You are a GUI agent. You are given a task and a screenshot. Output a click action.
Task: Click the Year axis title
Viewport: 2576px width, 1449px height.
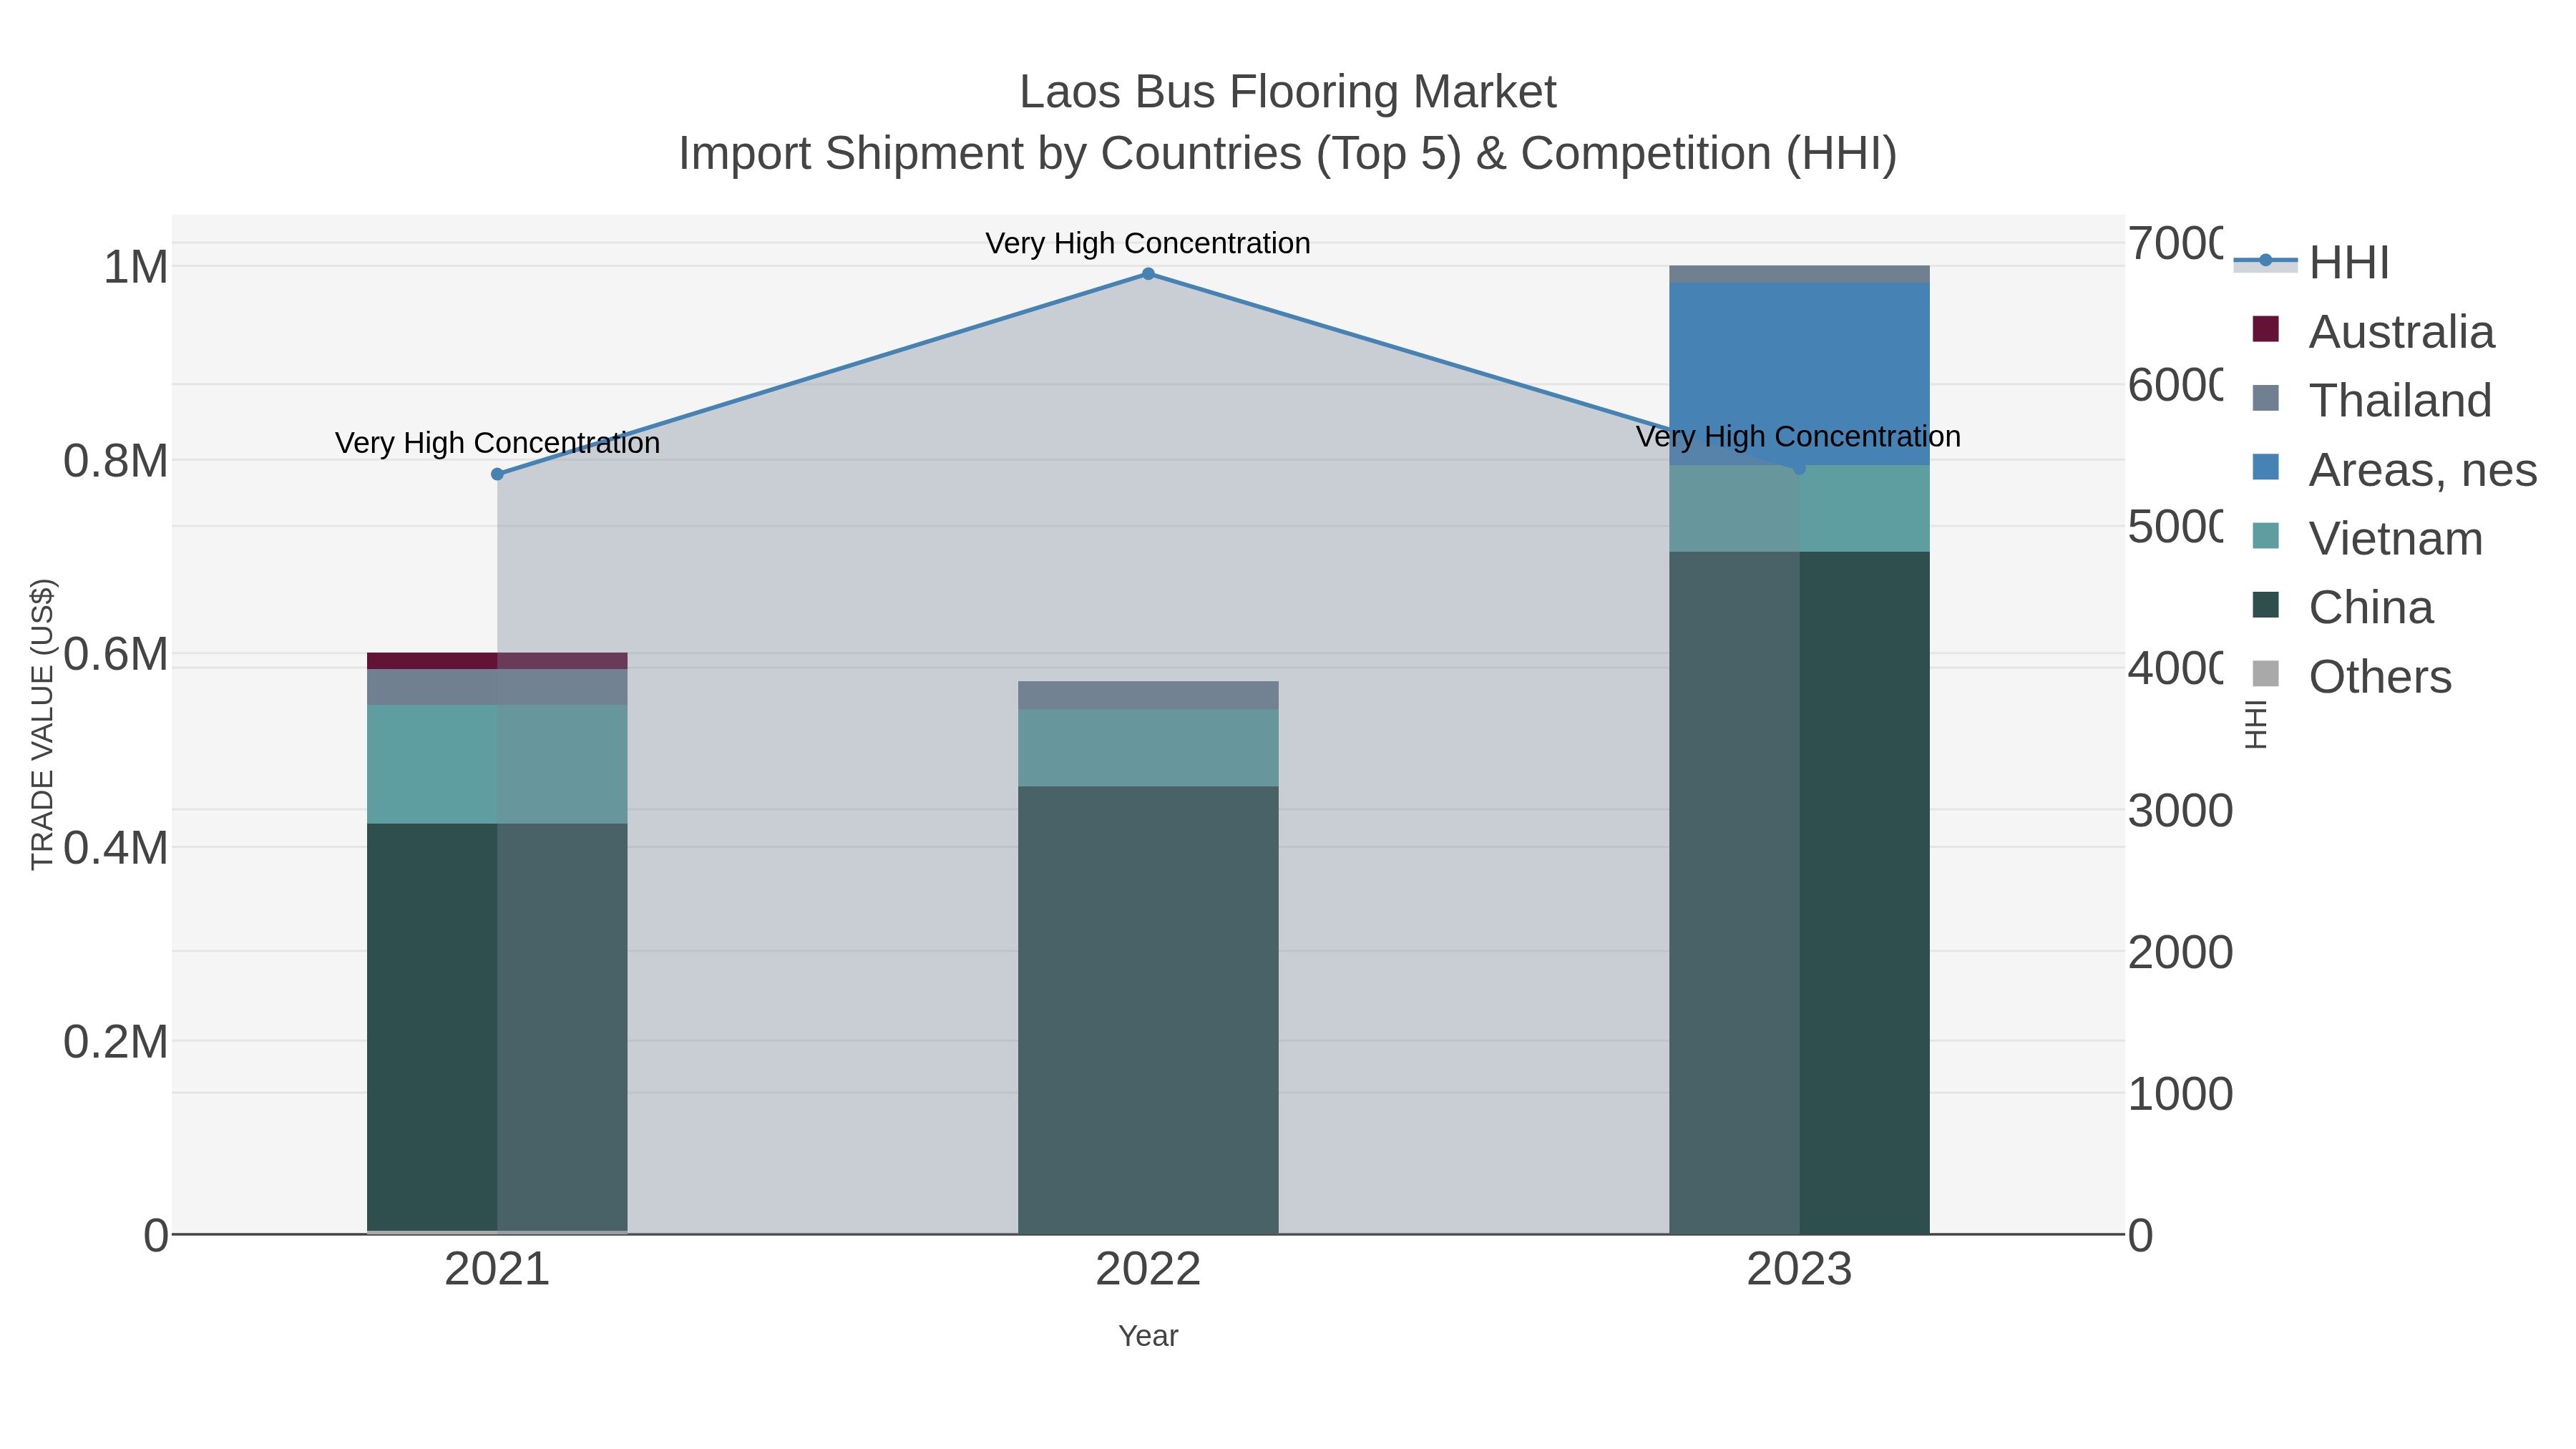[1148, 1336]
